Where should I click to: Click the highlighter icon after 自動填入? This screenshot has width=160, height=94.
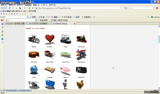pos(94,17)
